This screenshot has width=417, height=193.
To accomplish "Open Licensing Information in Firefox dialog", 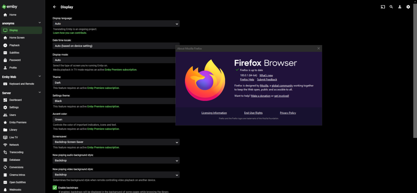I will coord(214,113).
